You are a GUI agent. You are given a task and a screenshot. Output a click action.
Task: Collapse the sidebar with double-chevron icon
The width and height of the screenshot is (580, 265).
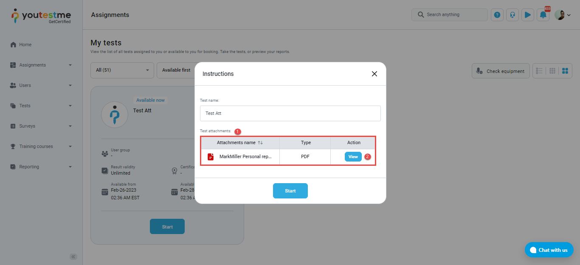[x=73, y=257]
